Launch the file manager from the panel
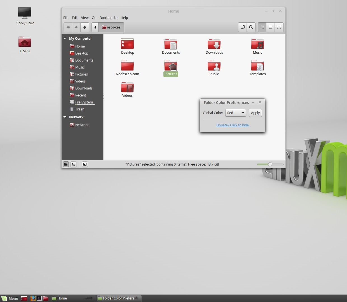347x302 pixels. pyautogui.click(x=45, y=298)
